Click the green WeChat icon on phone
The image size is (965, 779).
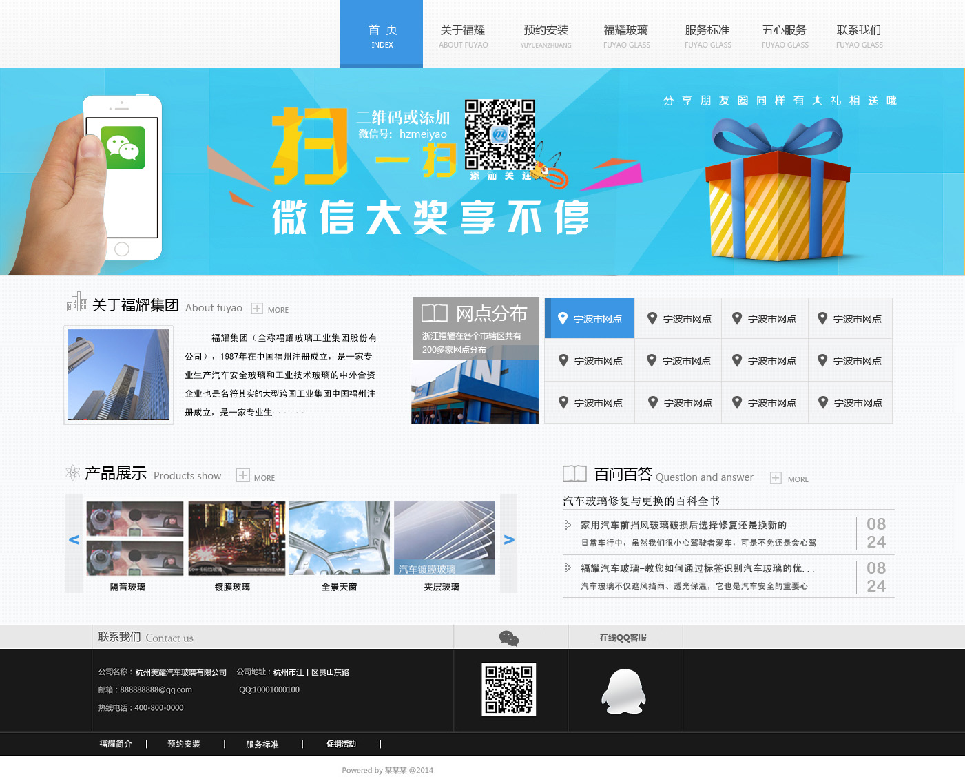pyautogui.click(x=123, y=147)
